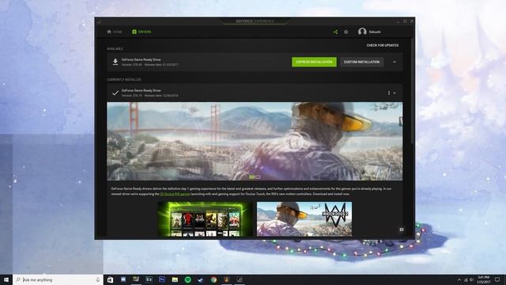Click the download arrow icon for available driver
The image size is (506, 285).
click(x=115, y=62)
